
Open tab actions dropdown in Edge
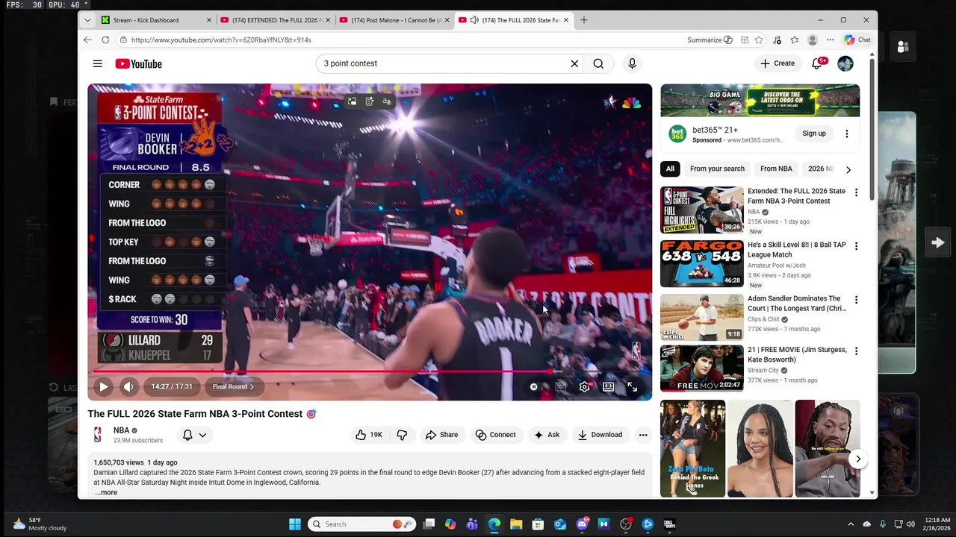tap(87, 20)
